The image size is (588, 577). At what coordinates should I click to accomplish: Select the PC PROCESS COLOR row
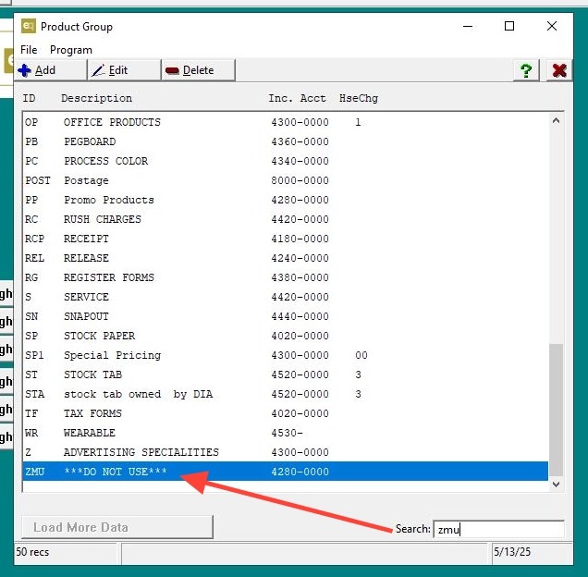click(x=285, y=161)
